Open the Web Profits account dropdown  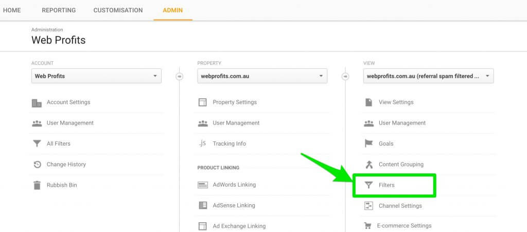[x=96, y=76]
